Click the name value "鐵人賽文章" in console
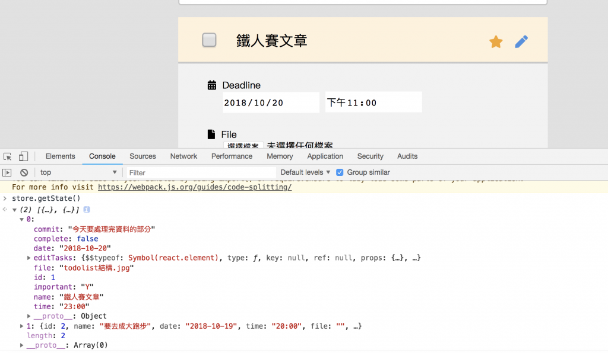The width and height of the screenshot is (608, 353). tap(81, 297)
